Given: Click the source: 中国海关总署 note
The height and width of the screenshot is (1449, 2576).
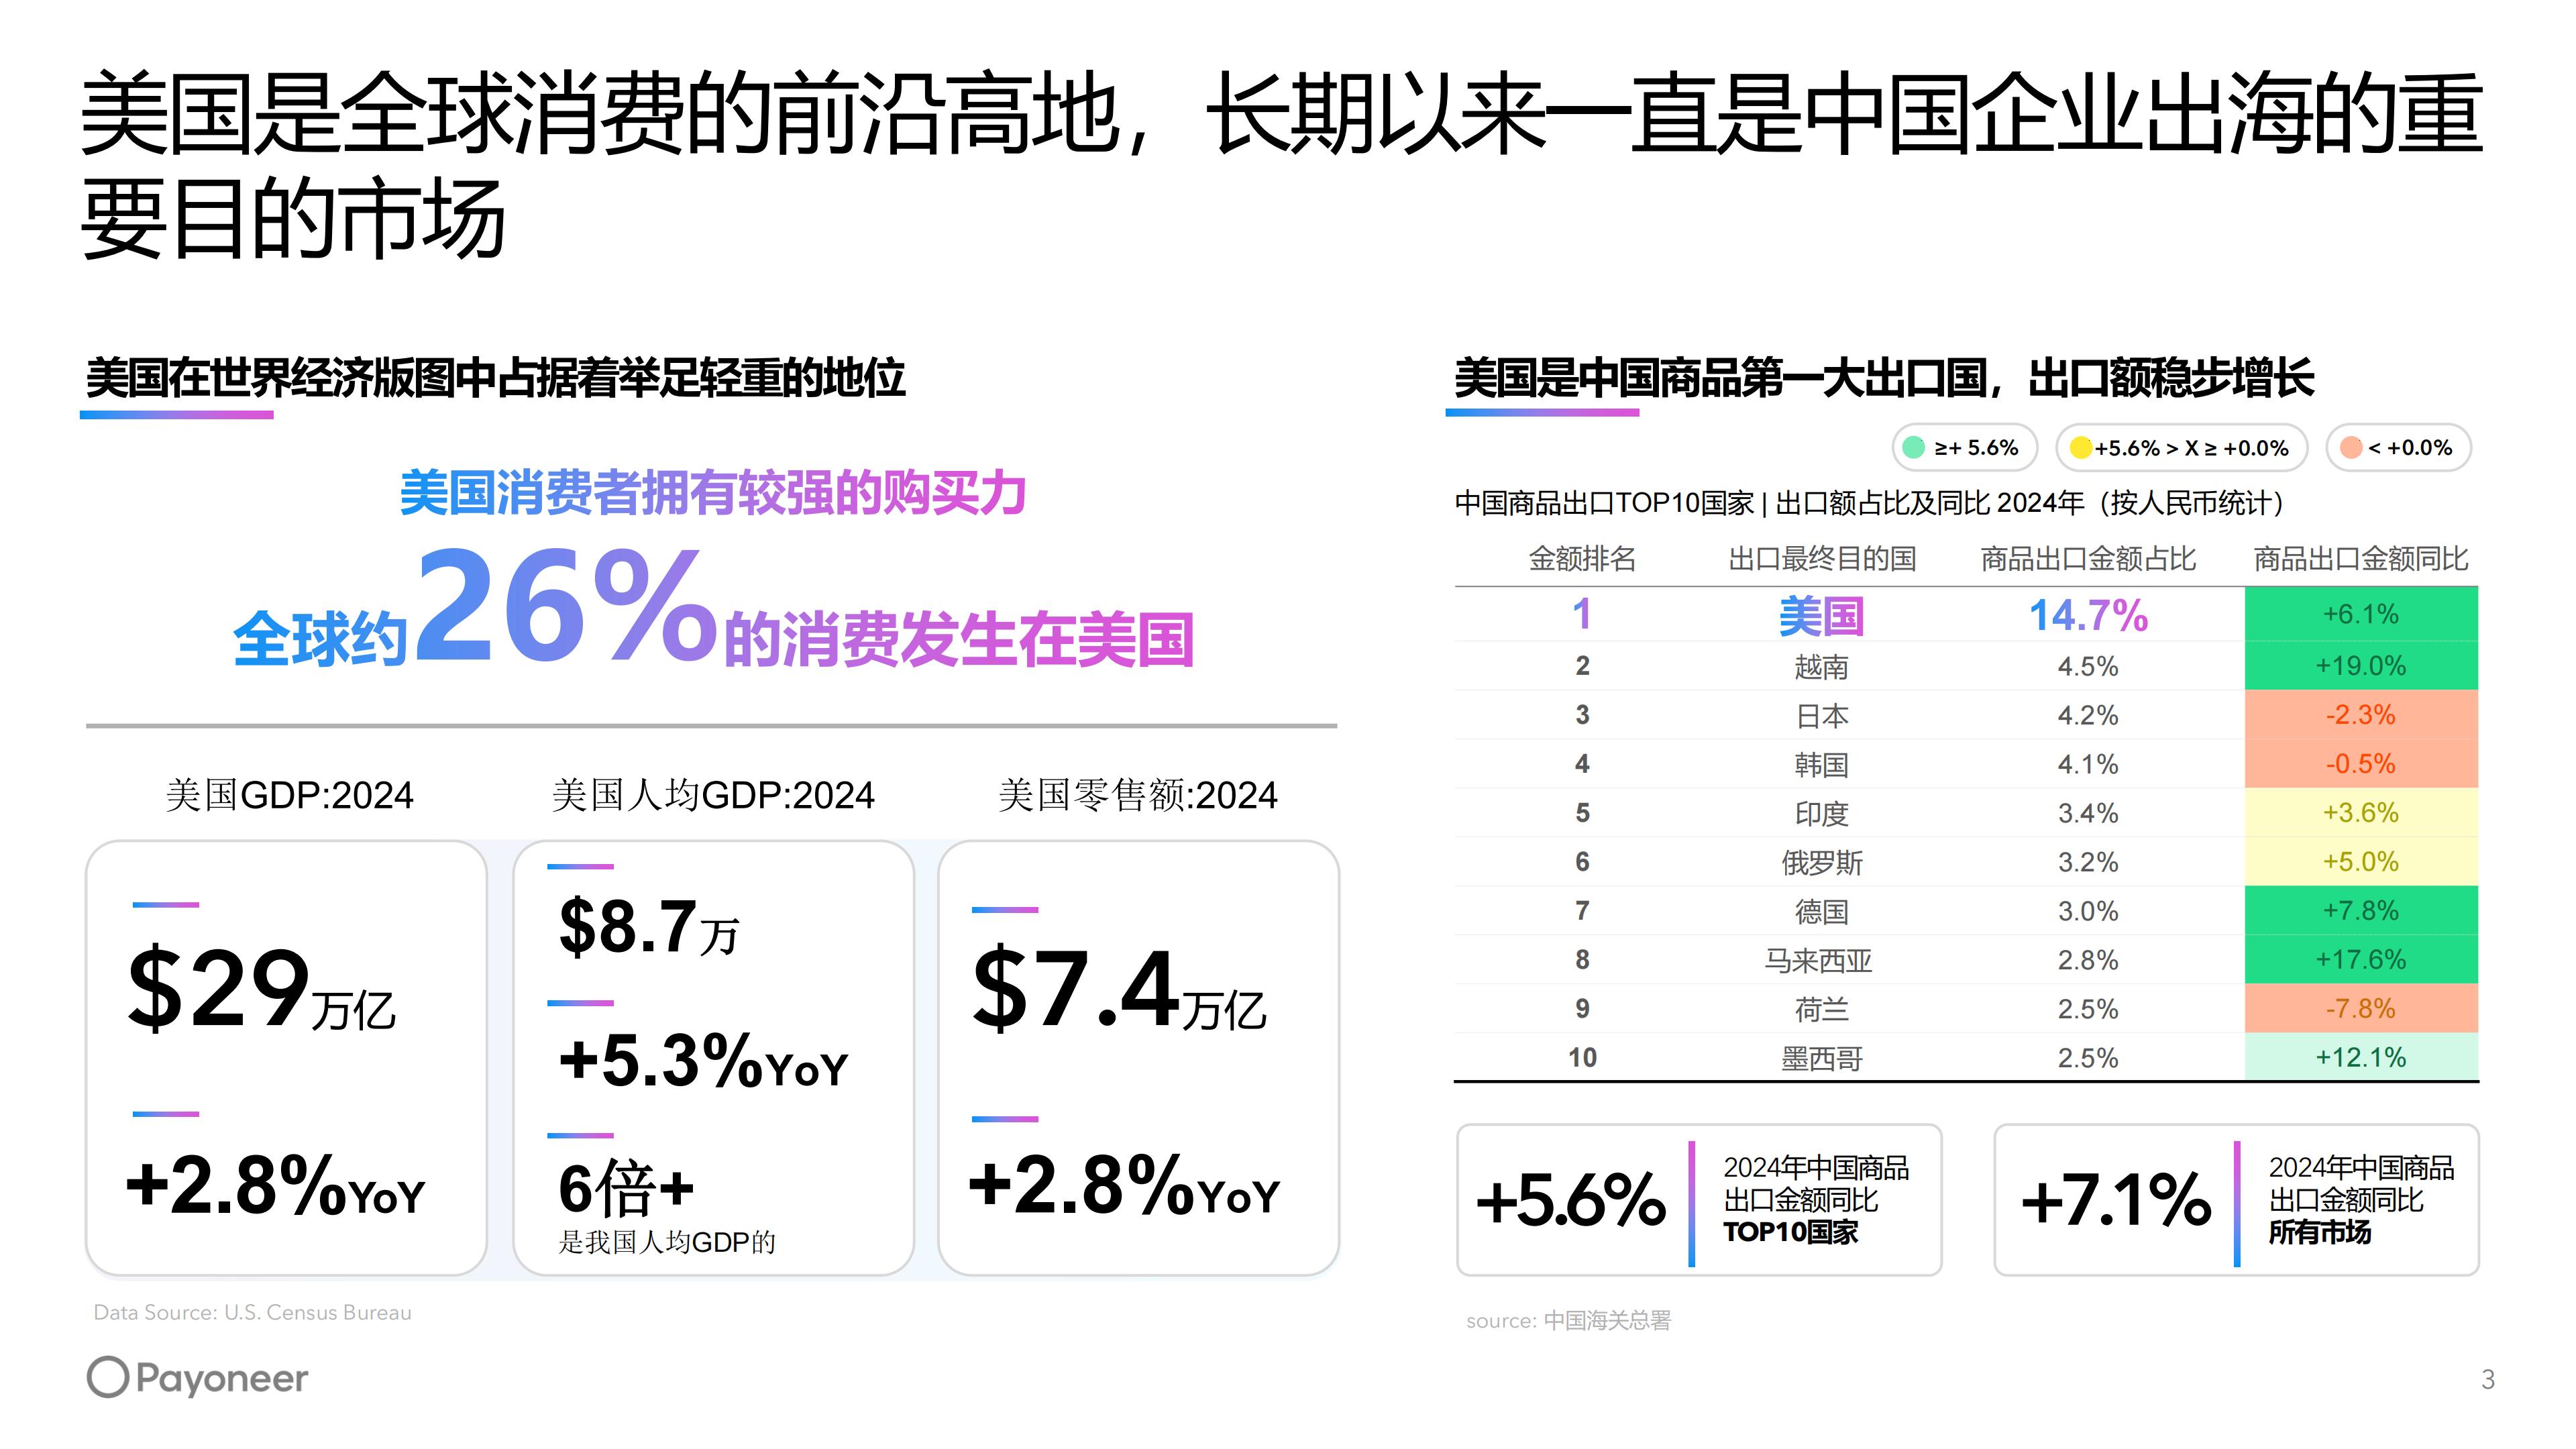Looking at the screenshot, I should pyautogui.click(x=1568, y=1320).
